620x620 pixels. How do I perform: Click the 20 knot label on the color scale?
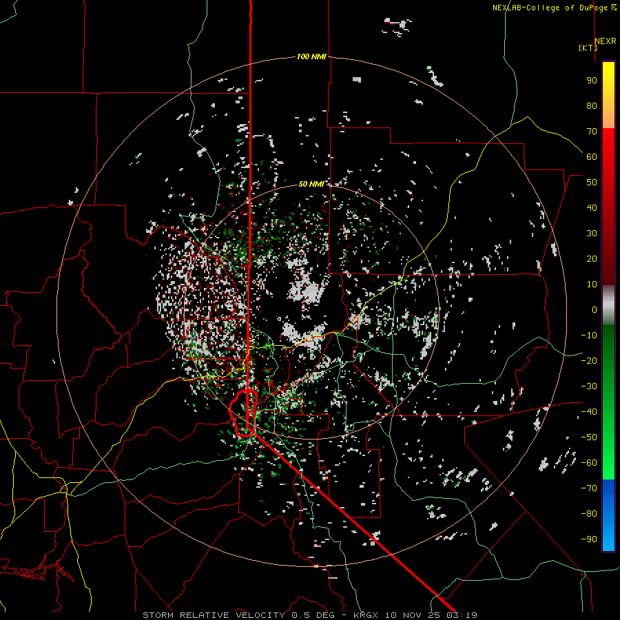(x=592, y=259)
